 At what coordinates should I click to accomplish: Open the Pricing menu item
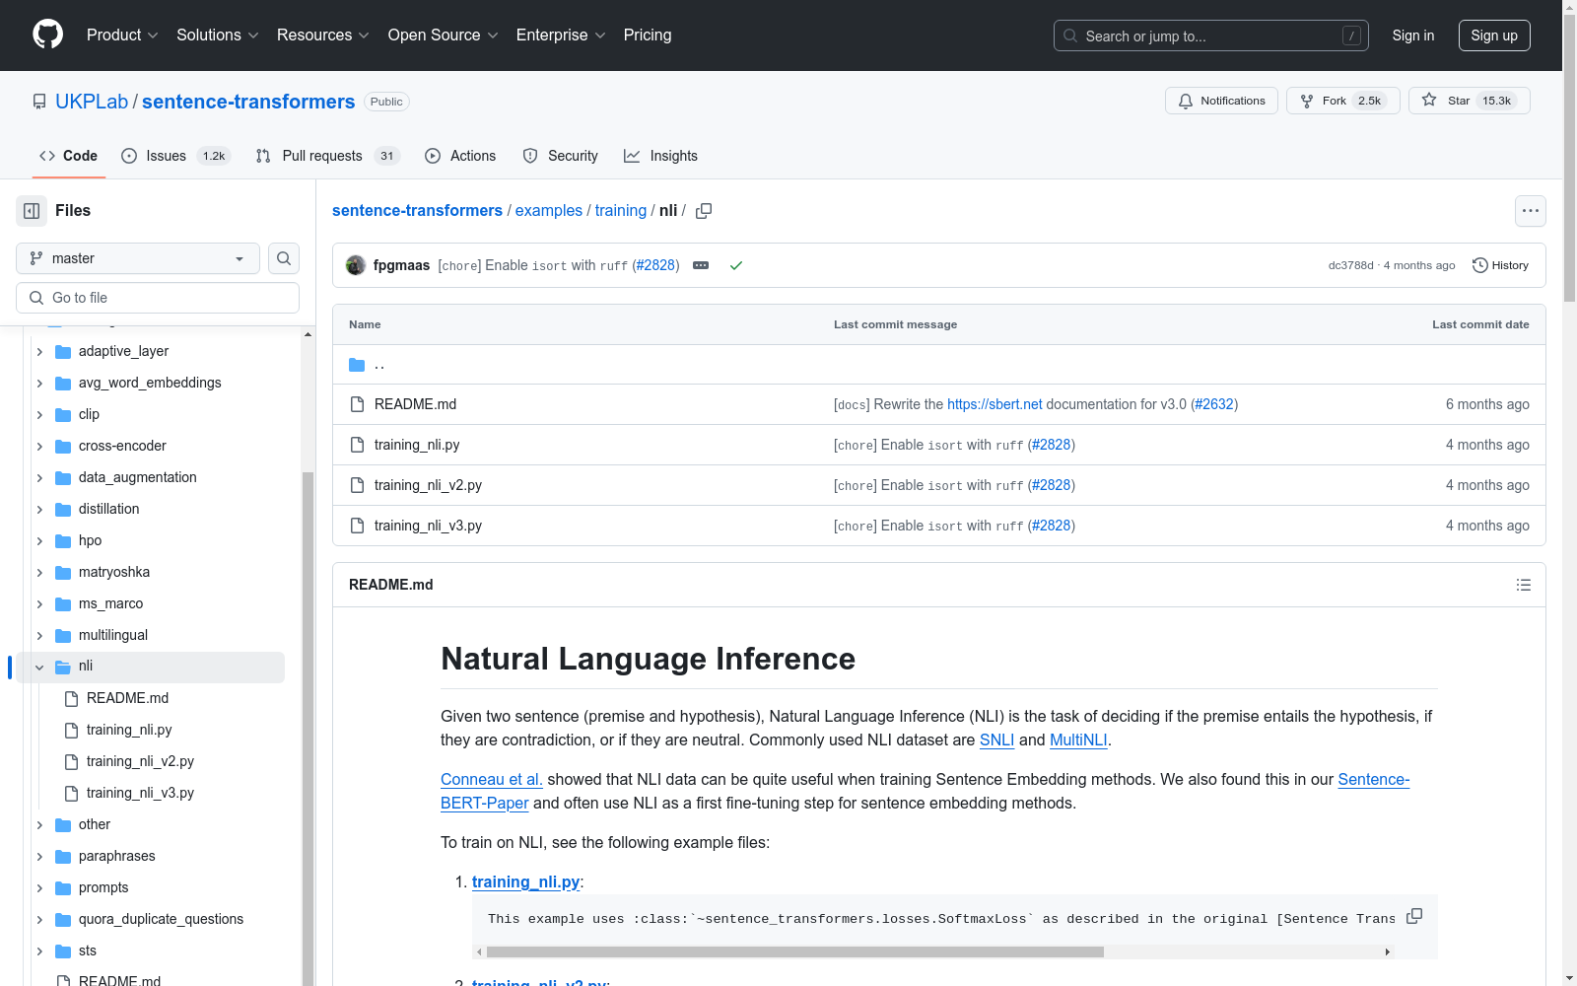(648, 35)
